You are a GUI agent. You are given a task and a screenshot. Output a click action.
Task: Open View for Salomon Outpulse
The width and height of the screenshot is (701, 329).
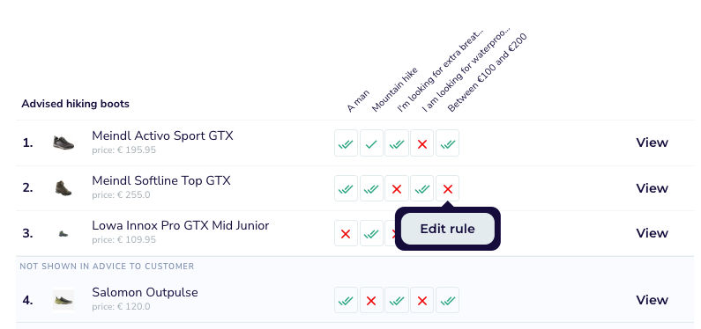pos(652,300)
